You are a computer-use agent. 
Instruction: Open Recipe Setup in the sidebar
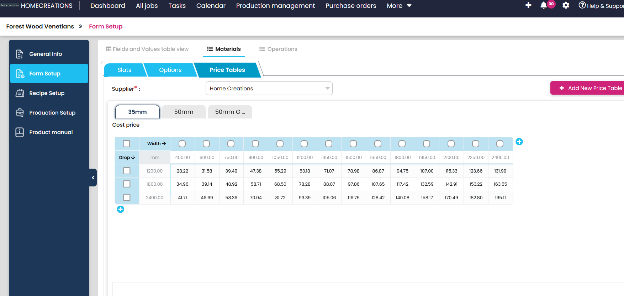click(x=47, y=93)
